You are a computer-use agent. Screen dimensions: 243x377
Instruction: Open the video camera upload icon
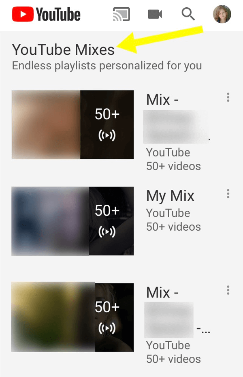tap(155, 14)
